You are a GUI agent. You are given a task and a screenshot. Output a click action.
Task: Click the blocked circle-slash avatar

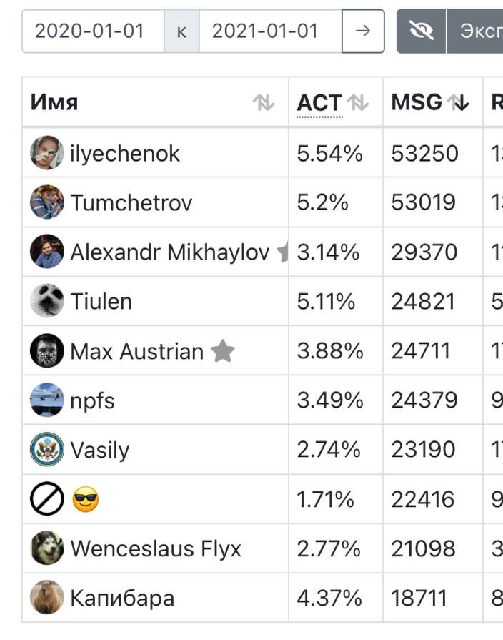tap(47, 499)
